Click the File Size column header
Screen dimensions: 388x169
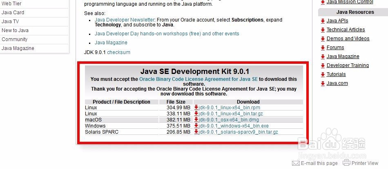[176, 102]
